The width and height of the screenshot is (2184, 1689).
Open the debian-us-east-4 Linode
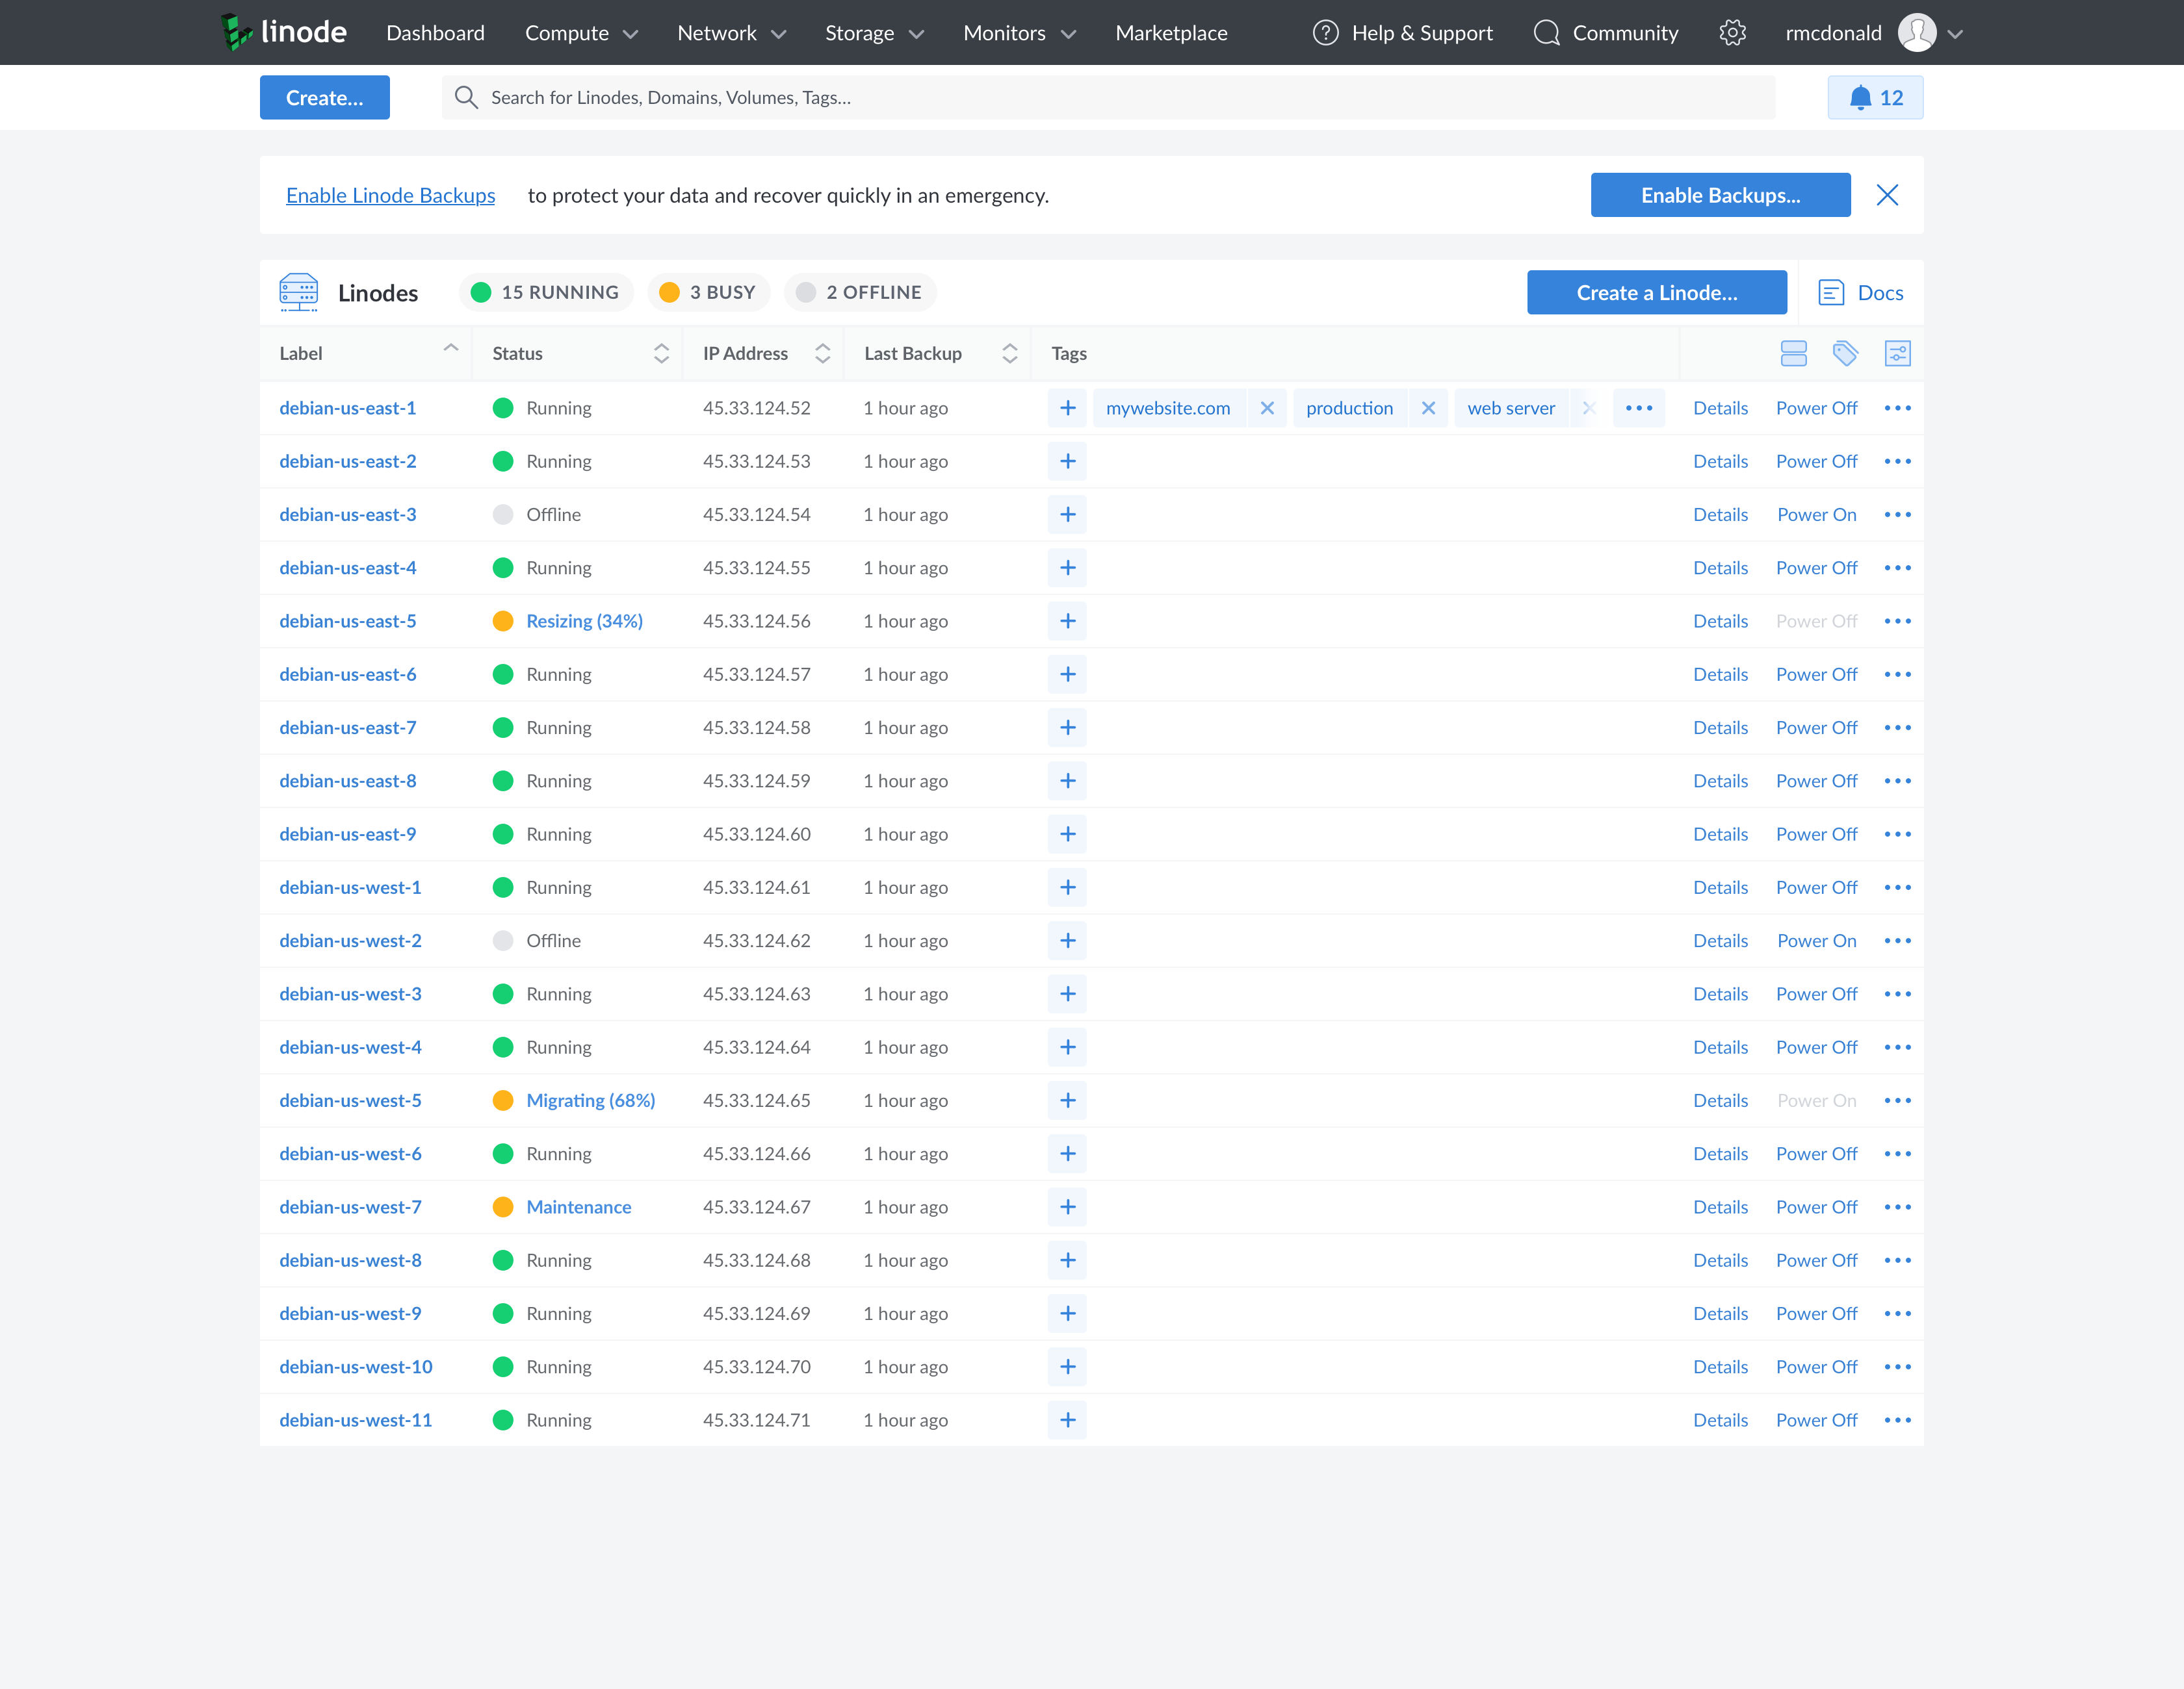click(x=348, y=568)
